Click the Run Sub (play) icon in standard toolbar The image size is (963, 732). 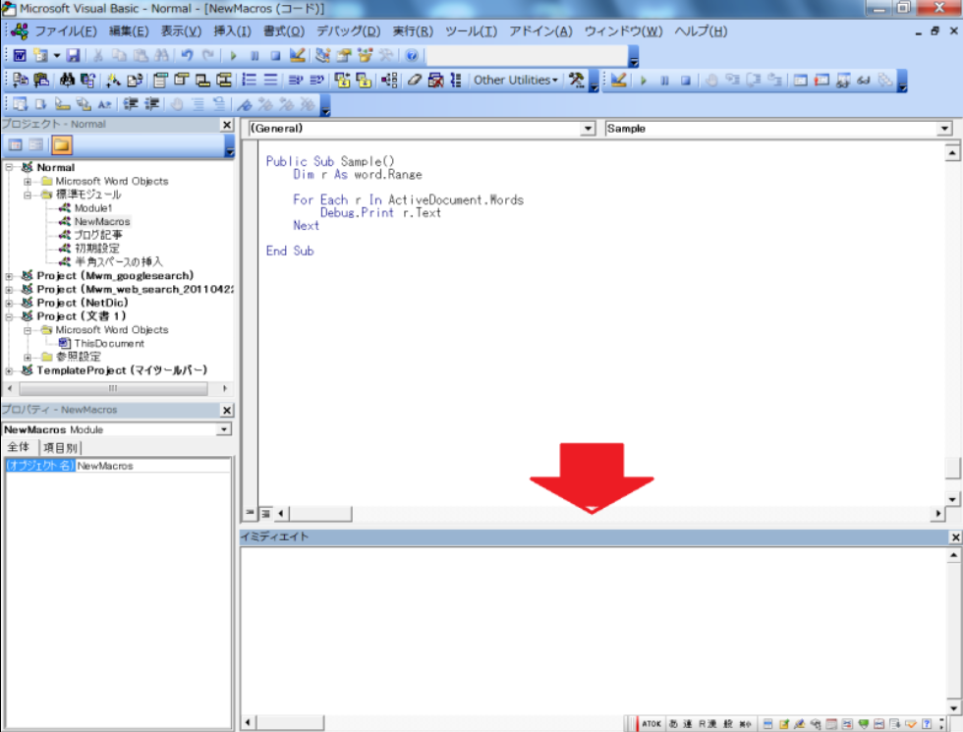234,56
